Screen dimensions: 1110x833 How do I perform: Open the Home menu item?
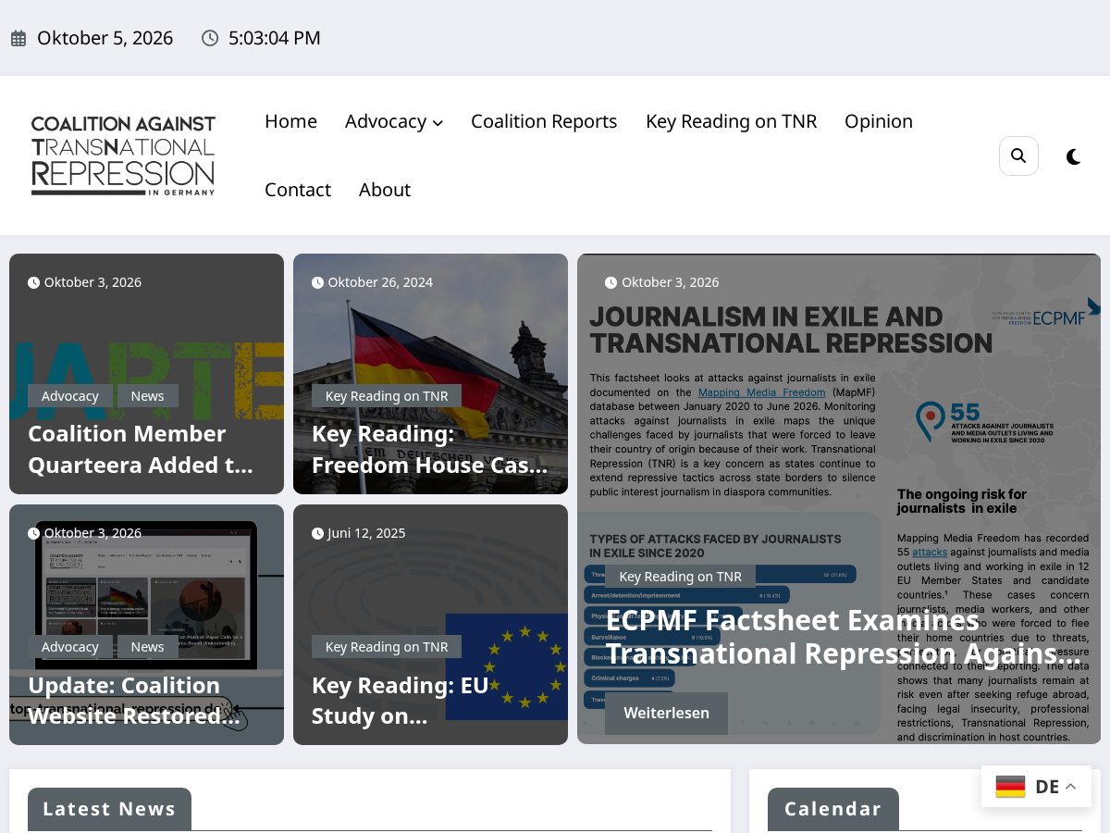(290, 121)
